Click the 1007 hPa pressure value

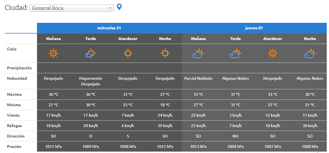(x=273, y=147)
